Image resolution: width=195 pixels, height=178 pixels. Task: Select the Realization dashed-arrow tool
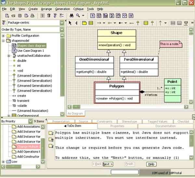pos(152,23)
